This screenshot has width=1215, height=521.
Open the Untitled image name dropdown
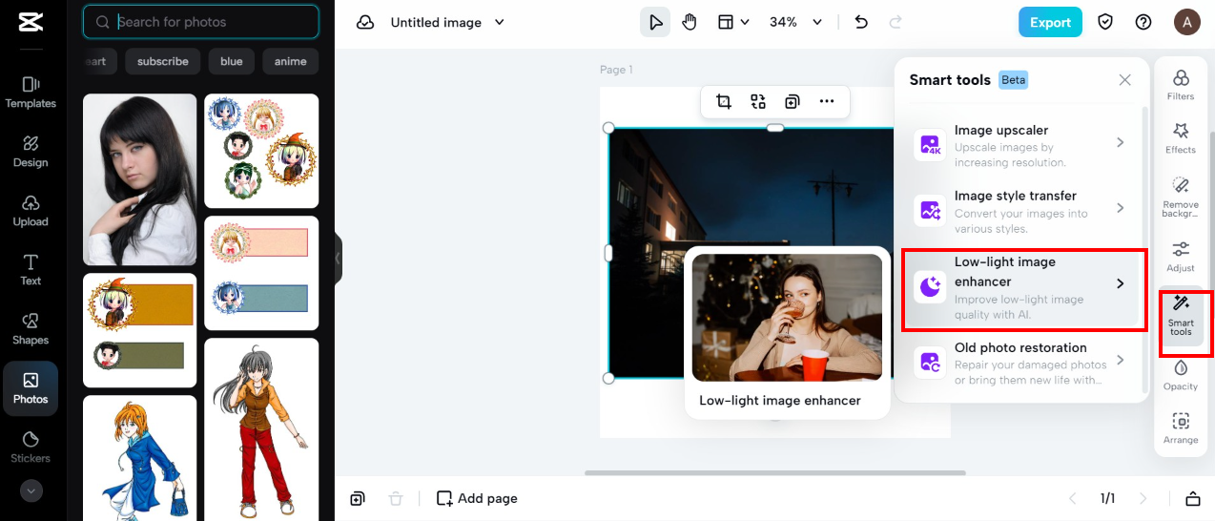click(447, 22)
